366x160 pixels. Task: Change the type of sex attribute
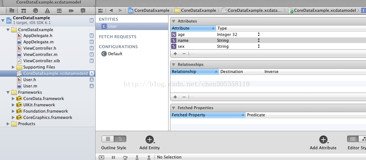(x=259, y=46)
